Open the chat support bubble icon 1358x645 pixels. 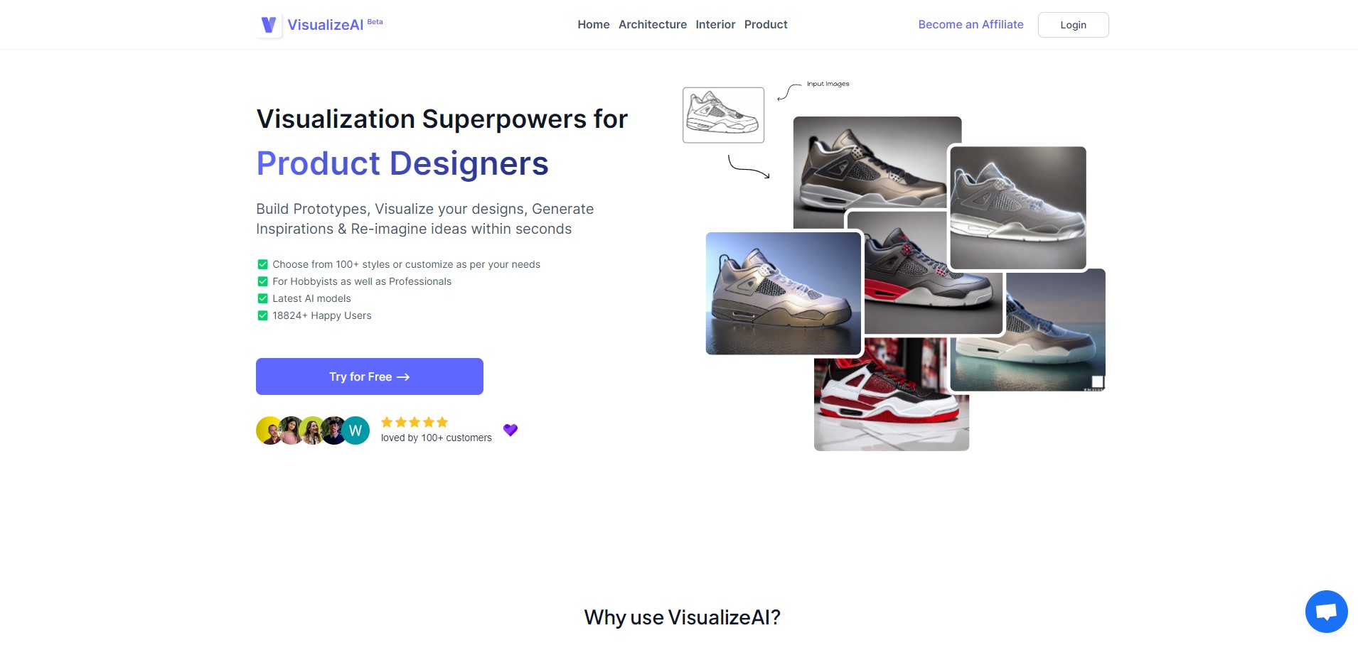coord(1326,612)
